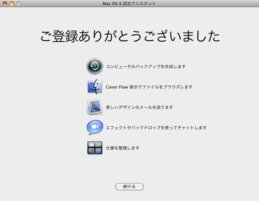The width and height of the screenshot is (259, 201).
Task: Minimize the window using the yellow button
Action: click(11, 4)
